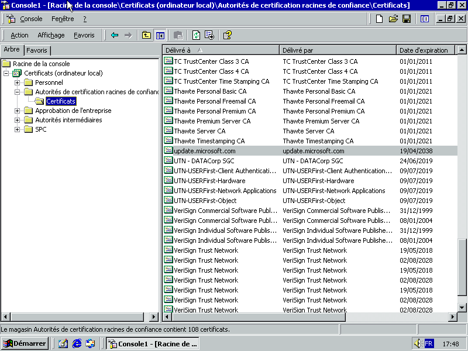Click the Open console folder icon

pos(393,19)
